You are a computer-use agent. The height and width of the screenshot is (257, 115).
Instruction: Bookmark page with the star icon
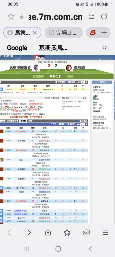[11, 16]
